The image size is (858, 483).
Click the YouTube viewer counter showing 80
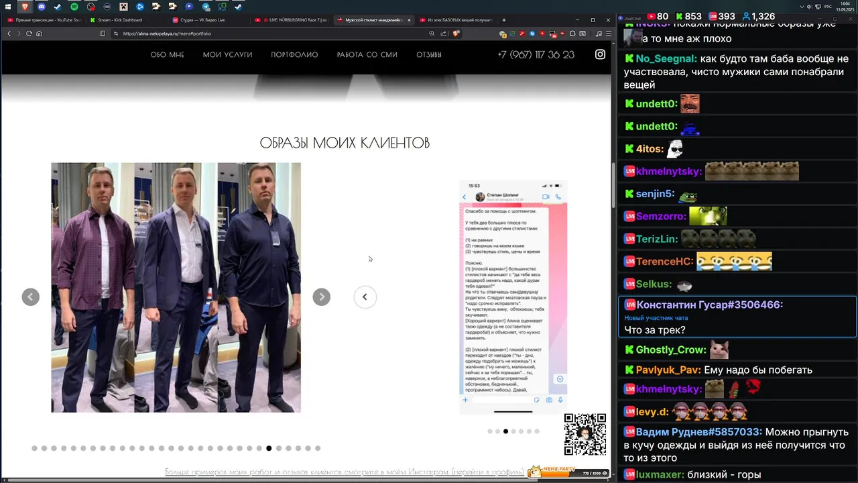[657, 16]
